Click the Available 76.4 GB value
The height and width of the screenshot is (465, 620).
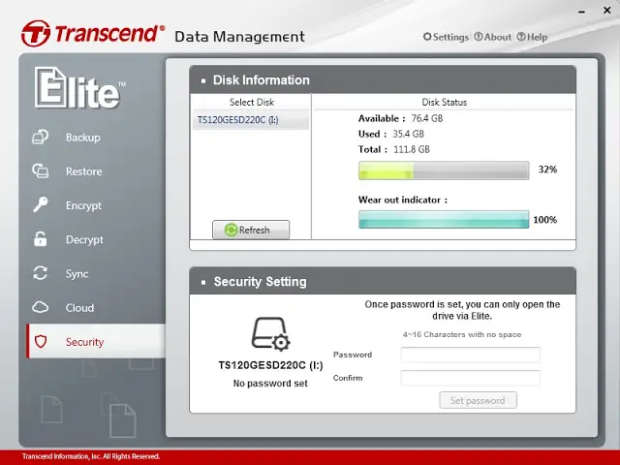point(427,118)
